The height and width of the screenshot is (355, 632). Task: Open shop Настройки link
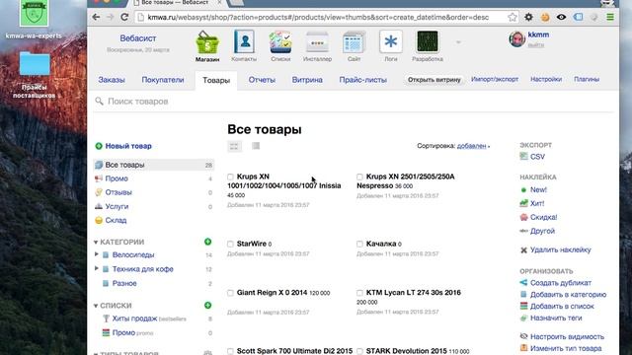click(x=546, y=79)
